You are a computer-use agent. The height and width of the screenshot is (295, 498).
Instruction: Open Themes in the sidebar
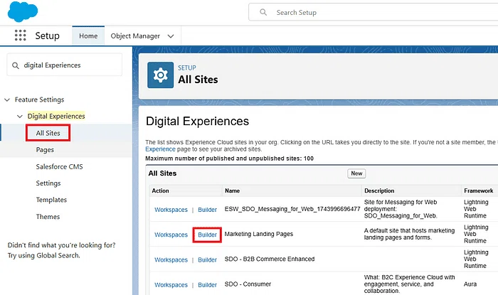(48, 217)
